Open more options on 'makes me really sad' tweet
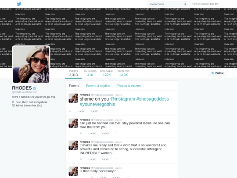237x178 pixels. click(x=116, y=159)
